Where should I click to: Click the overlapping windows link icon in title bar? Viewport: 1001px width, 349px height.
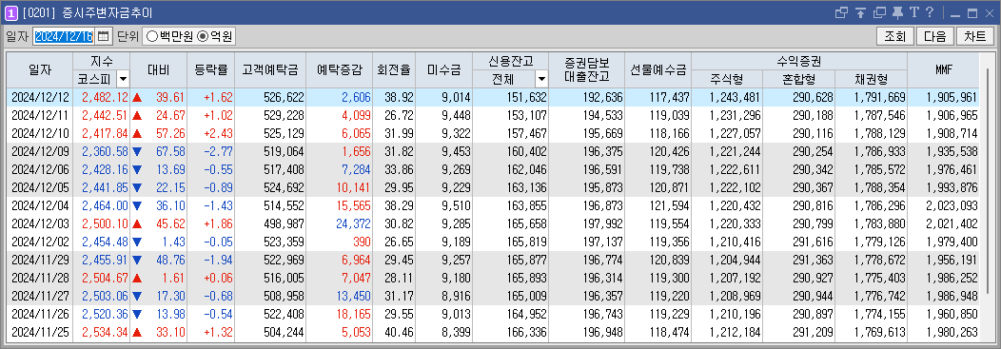click(841, 12)
